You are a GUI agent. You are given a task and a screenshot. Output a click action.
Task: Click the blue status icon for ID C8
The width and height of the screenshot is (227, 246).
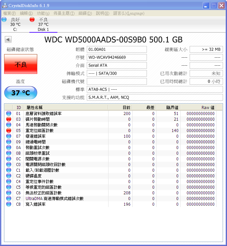[x=9, y=204]
